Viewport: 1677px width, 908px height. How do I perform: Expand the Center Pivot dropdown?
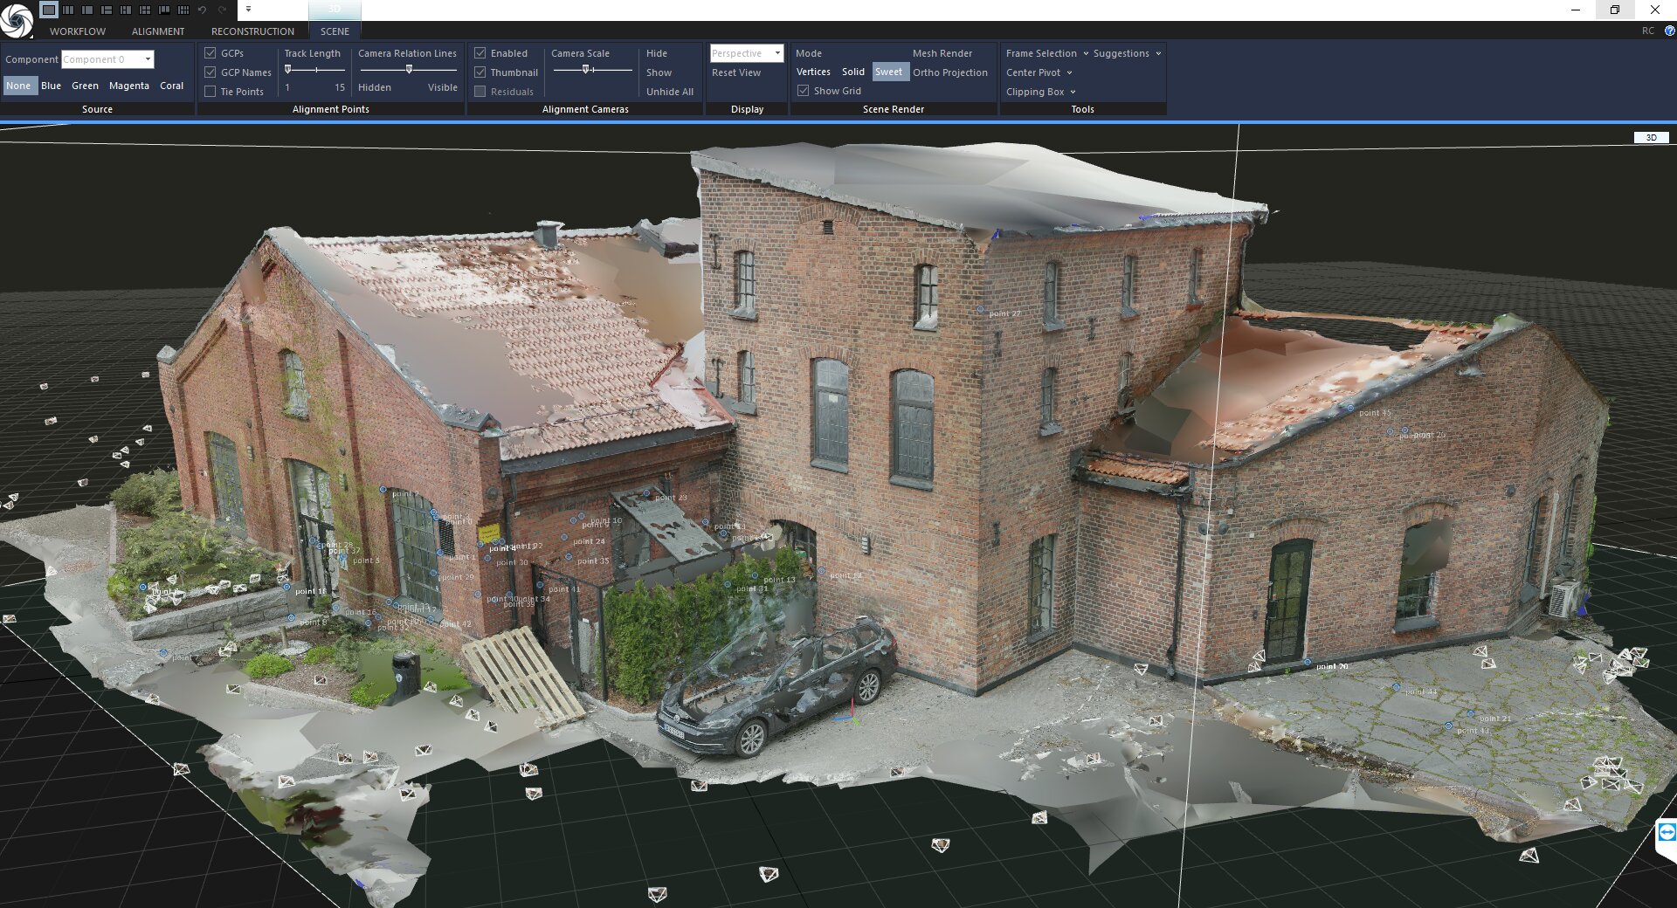[x=1039, y=72]
